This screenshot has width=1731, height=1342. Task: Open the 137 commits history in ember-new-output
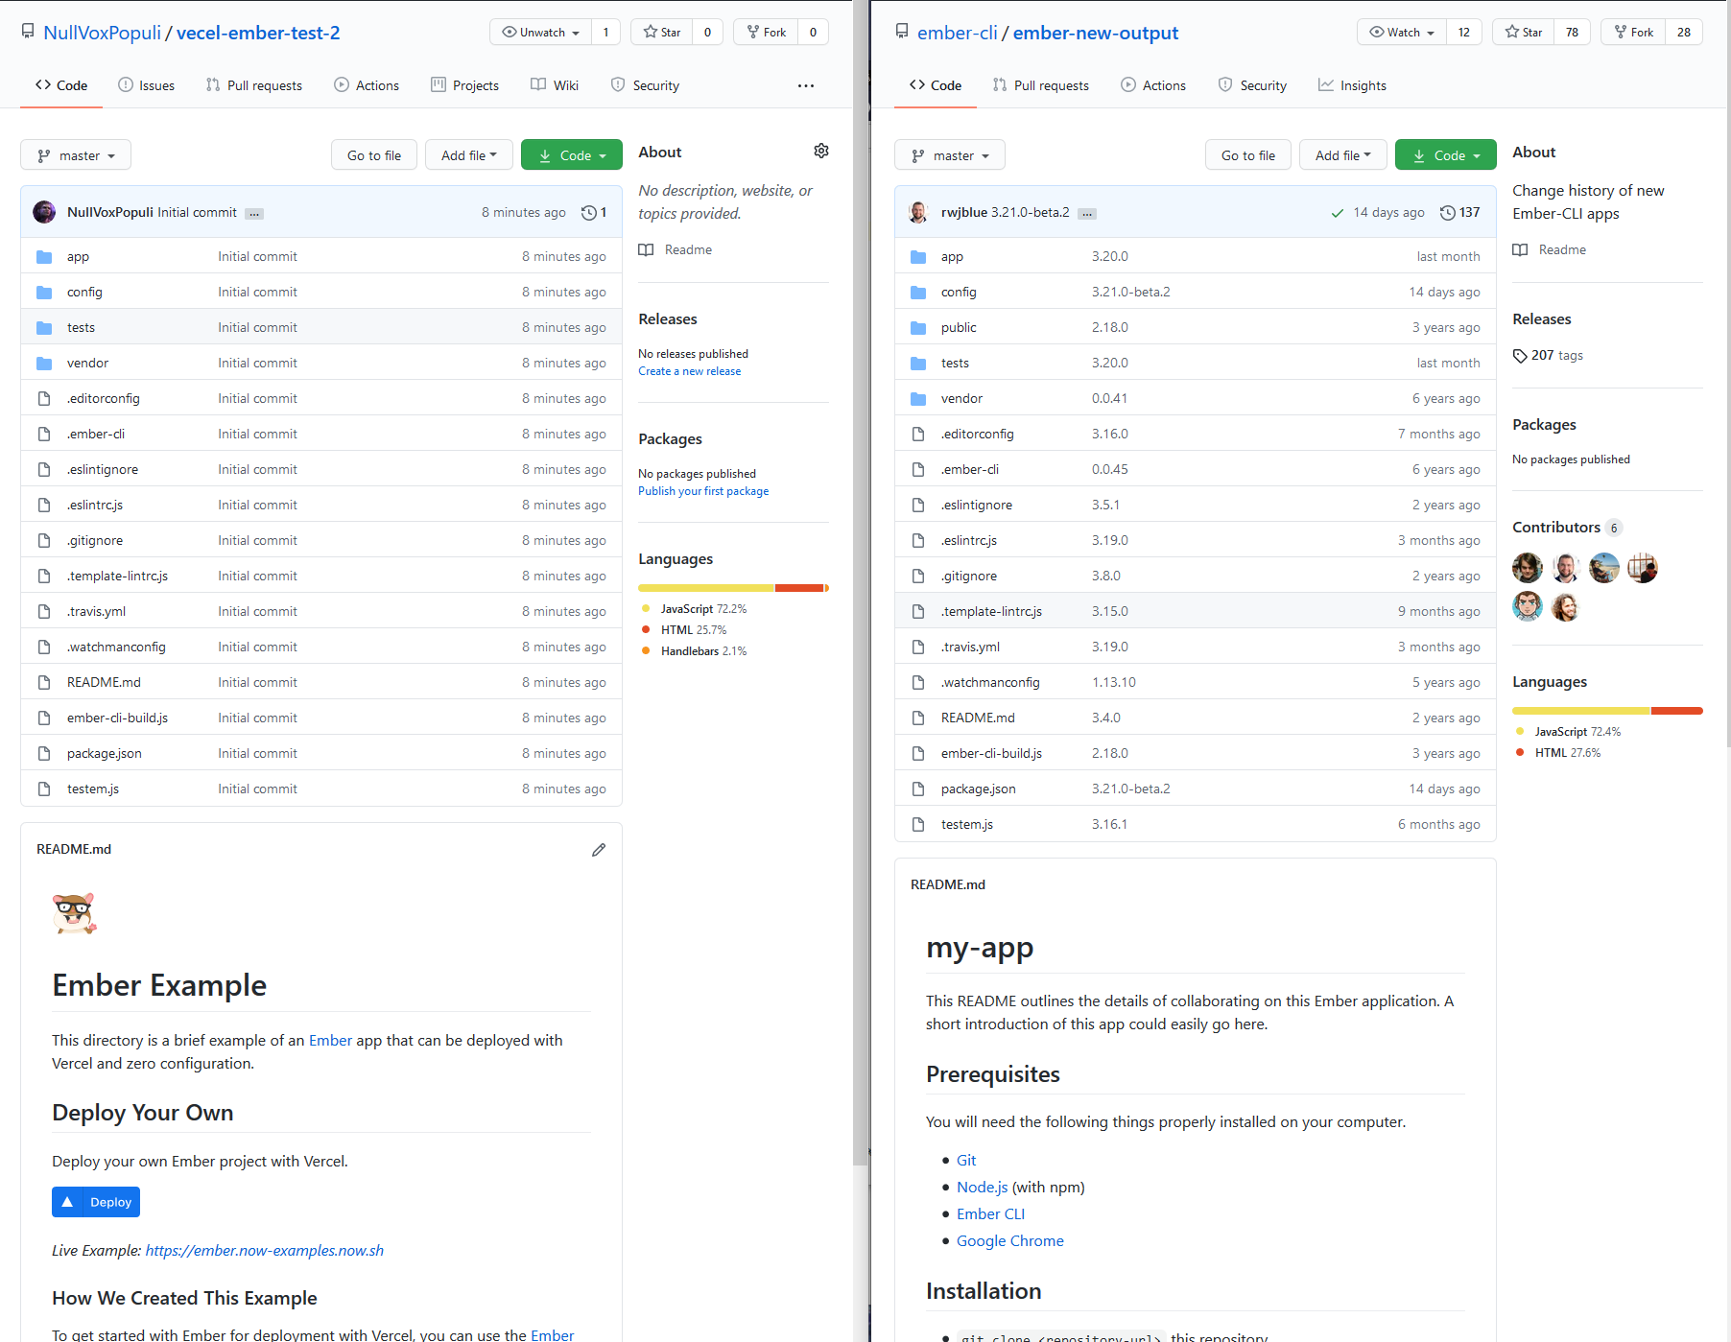(x=1459, y=212)
